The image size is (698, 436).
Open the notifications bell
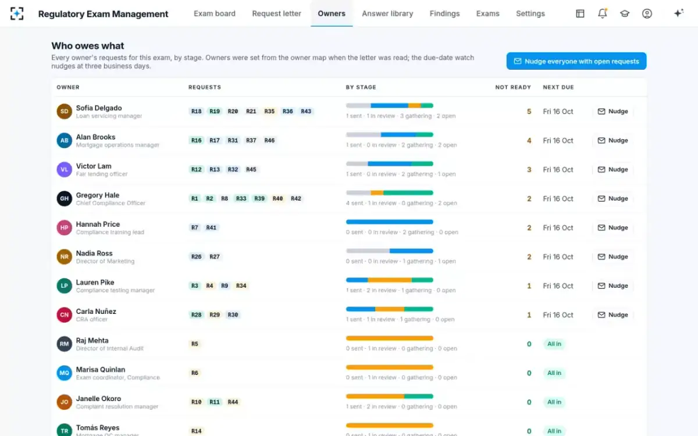(x=603, y=13)
